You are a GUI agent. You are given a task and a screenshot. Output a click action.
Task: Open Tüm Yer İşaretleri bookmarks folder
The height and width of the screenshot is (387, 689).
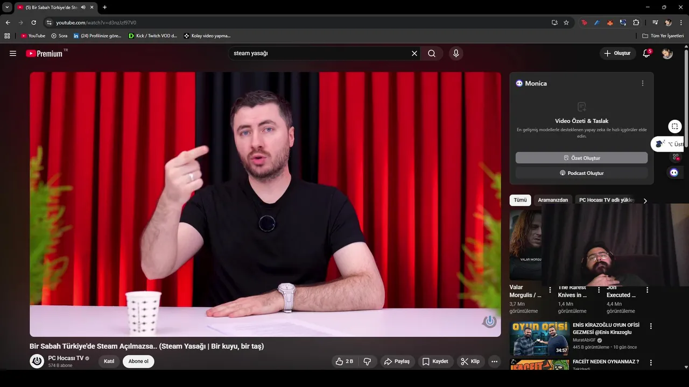pyautogui.click(x=663, y=35)
